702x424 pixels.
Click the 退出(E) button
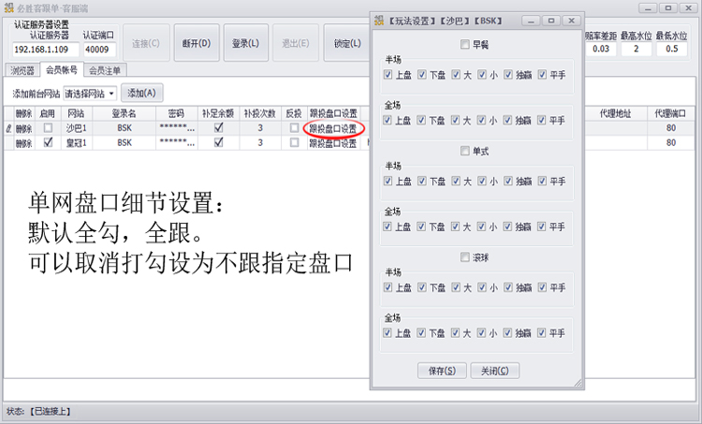[x=296, y=43]
